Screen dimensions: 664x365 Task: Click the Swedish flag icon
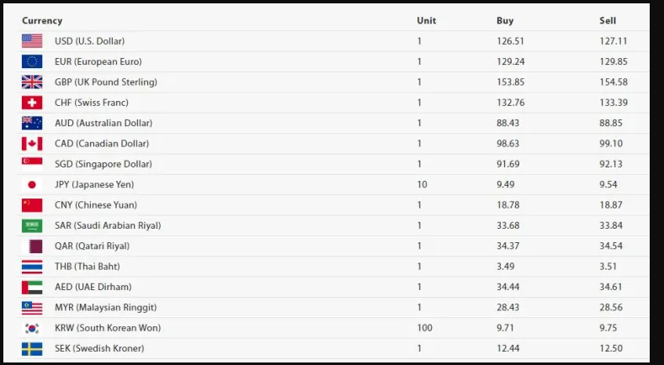32,349
